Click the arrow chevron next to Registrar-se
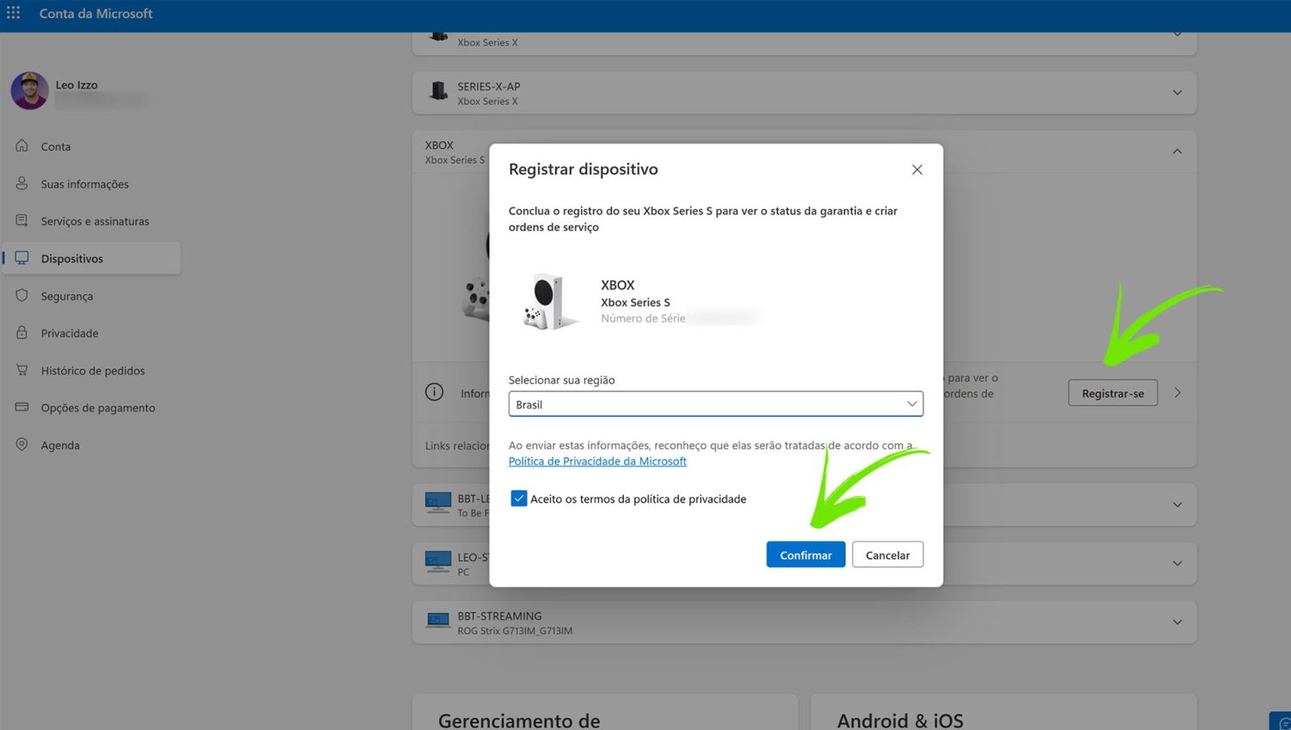The width and height of the screenshot is (1291, 730). tap(1177, 393)
